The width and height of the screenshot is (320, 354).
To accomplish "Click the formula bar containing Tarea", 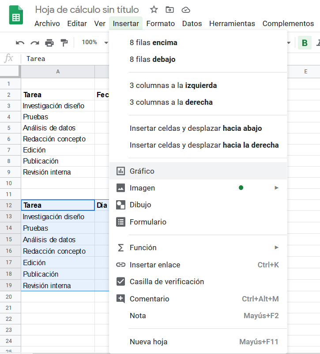I will [65, 59].
